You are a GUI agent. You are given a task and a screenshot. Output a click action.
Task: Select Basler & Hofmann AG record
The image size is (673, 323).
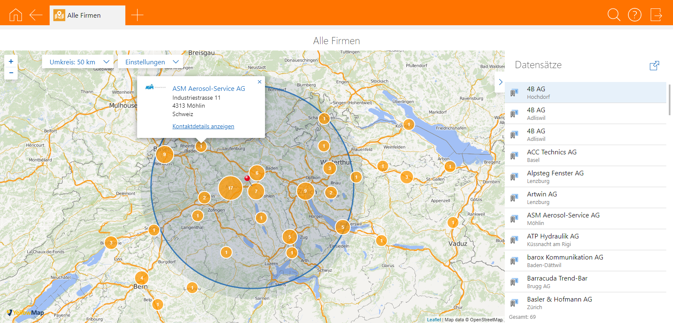tap(586, 303)
